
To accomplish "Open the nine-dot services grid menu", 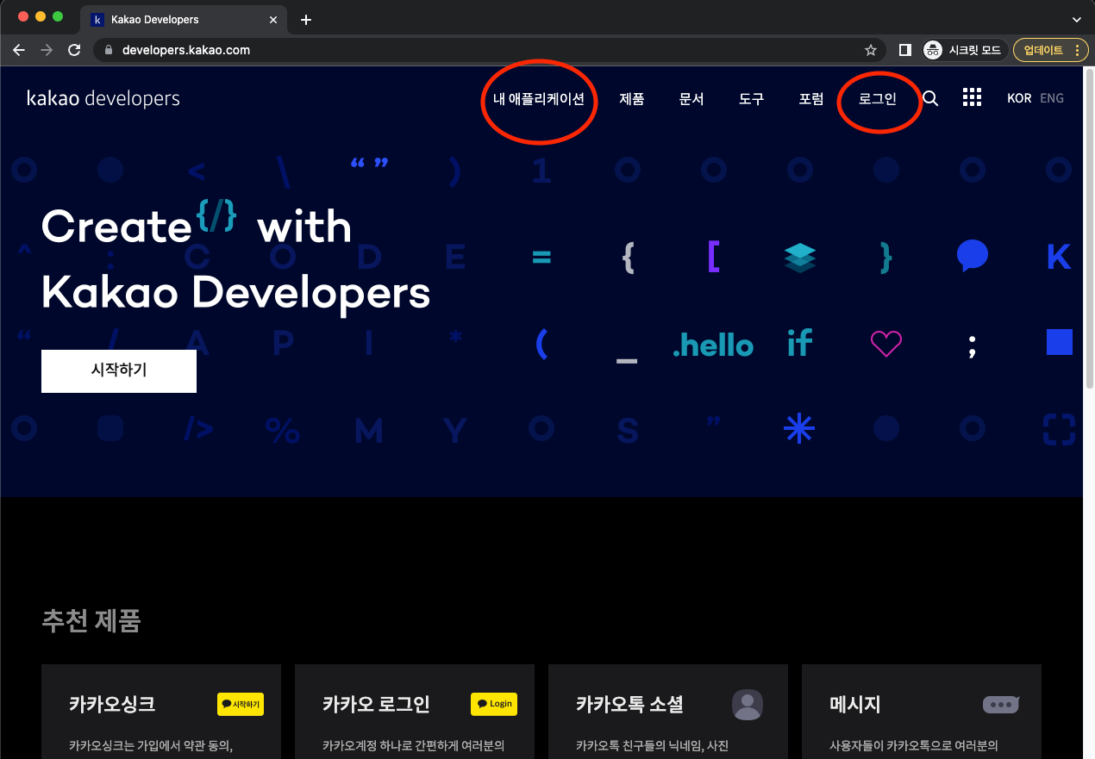I will click(x=972, y=97).
